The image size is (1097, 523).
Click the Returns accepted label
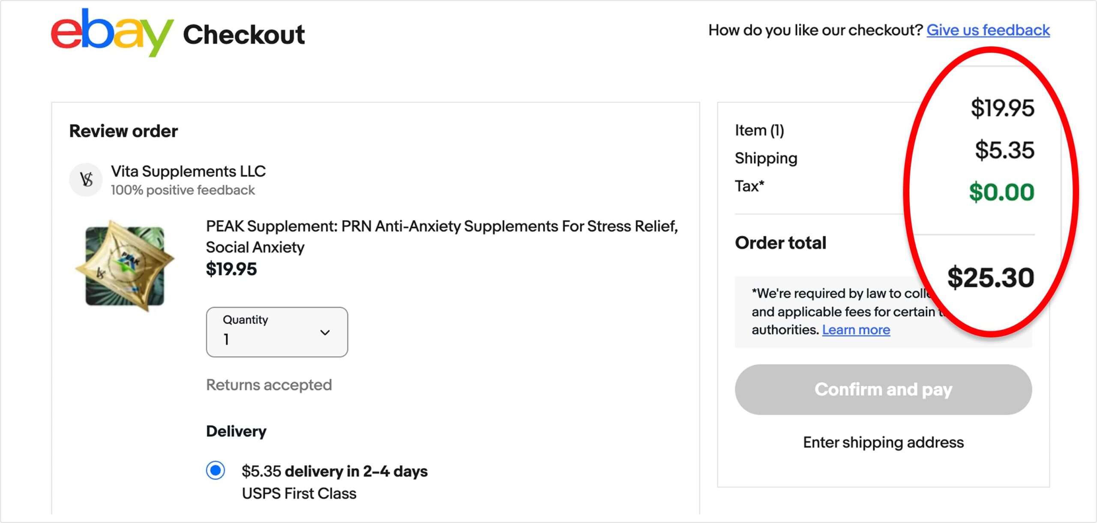coord(269,385)
